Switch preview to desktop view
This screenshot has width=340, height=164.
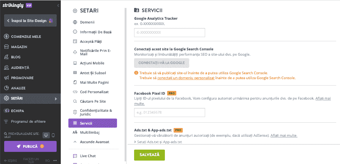46,135
